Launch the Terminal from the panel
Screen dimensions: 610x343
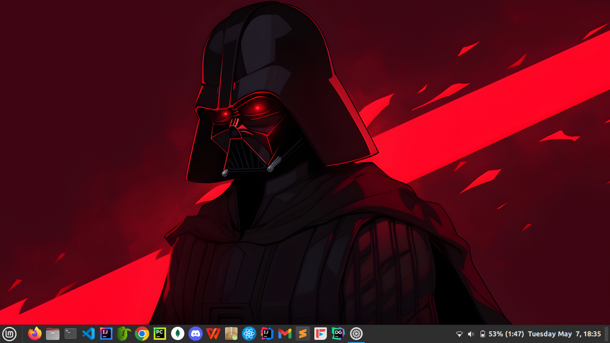pos(71,334)
